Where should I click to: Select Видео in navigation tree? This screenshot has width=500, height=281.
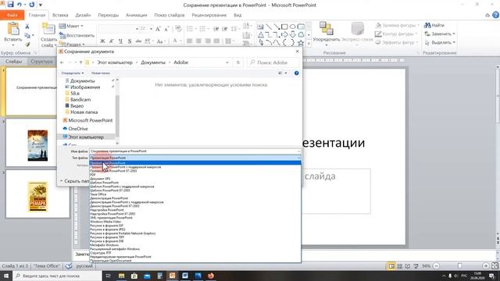pos(77,106)
